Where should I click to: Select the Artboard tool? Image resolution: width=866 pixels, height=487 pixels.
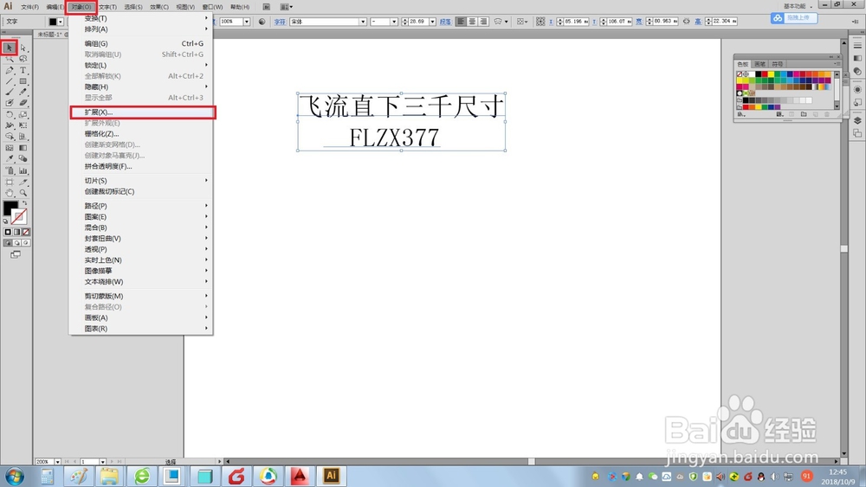pyautogui.click(x=10, y=182)
